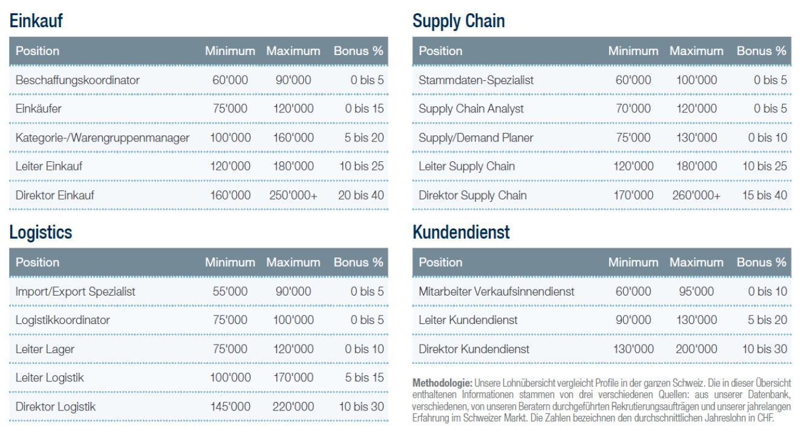Select the Beschaffungskoordinator row
Screen dimensions: 807x434
(198, 80)
